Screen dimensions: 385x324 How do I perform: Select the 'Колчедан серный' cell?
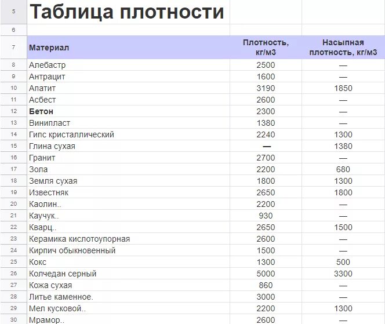point(128,274)
